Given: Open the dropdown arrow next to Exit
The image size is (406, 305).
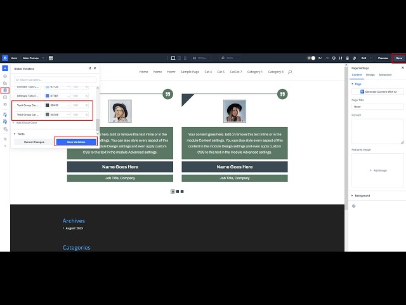Looking at the screenshot, I should click(370, 58).
